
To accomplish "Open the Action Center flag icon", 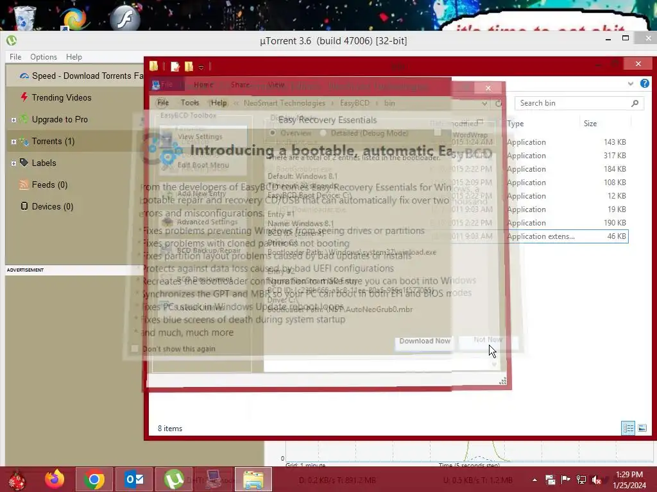I will click(x=565, y=479).
